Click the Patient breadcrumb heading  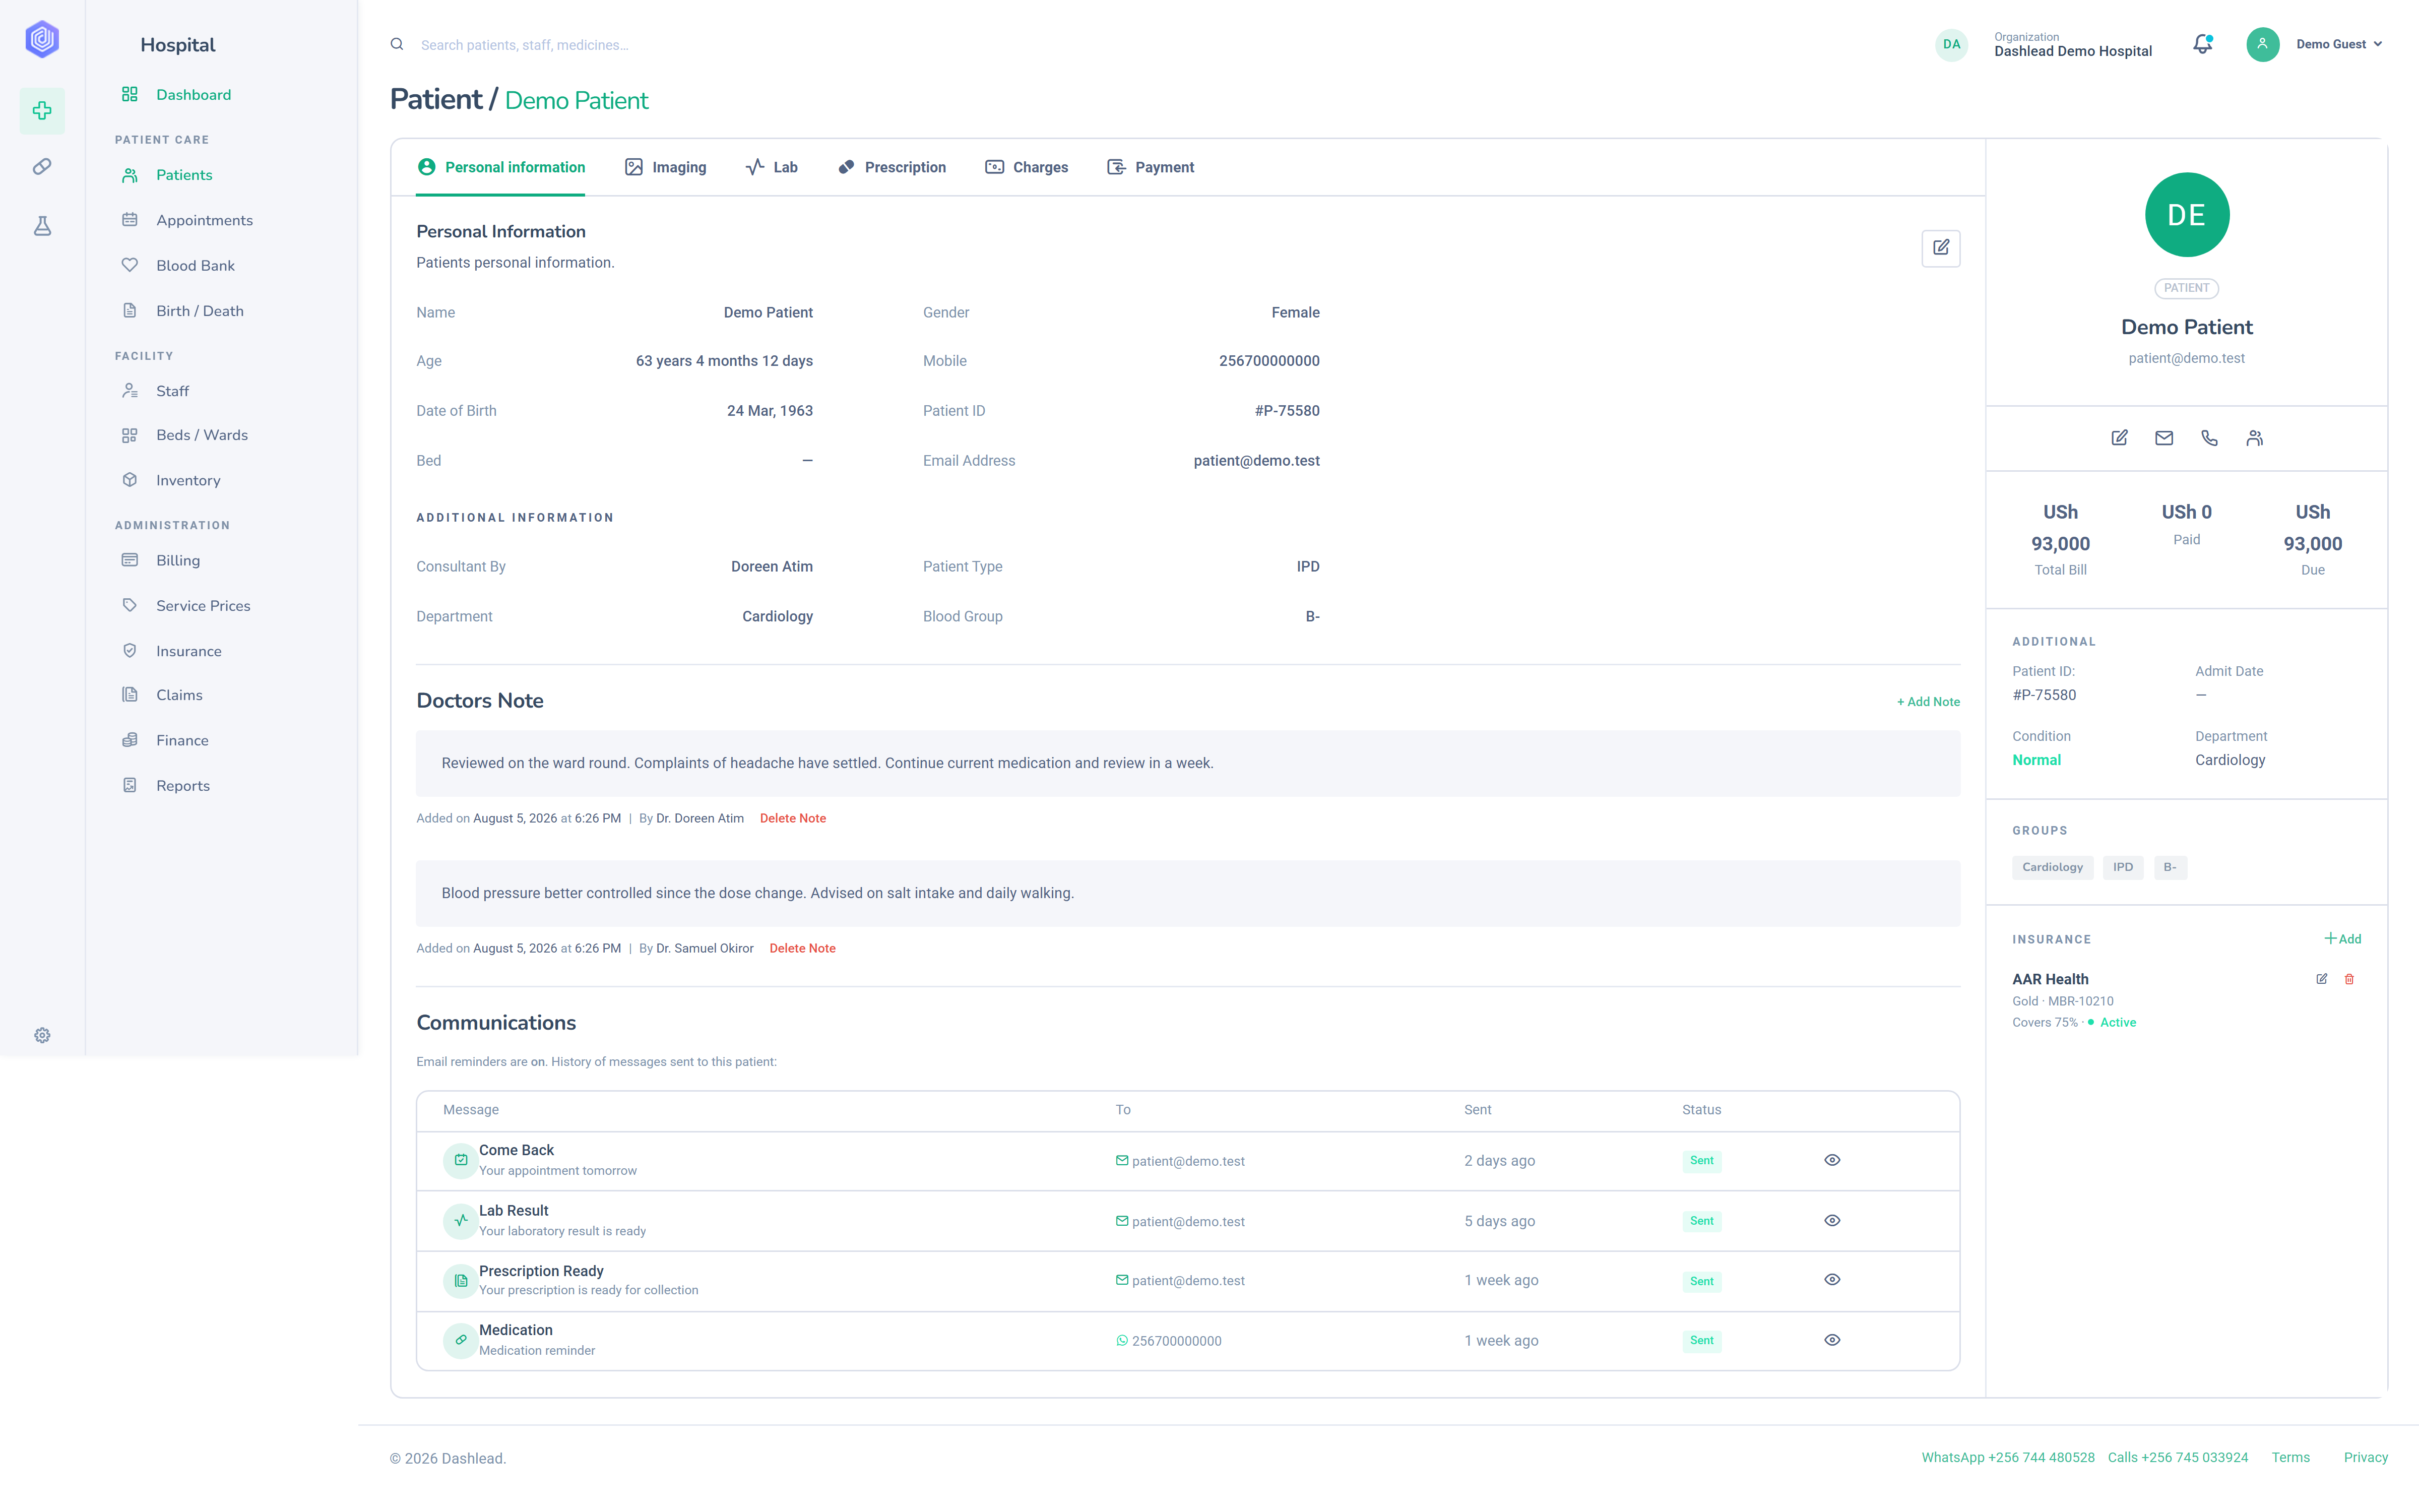[x=436, y=100]
